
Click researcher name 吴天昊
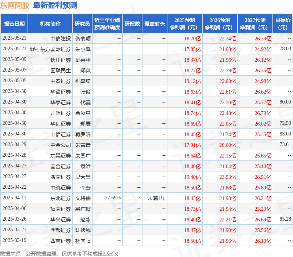click(x=83, y=177)
